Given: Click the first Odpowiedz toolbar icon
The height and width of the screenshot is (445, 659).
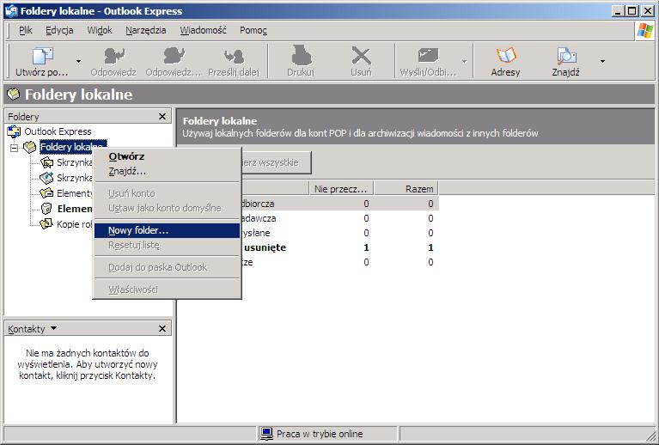Looking at the screenshot, I should pos(114,56).
